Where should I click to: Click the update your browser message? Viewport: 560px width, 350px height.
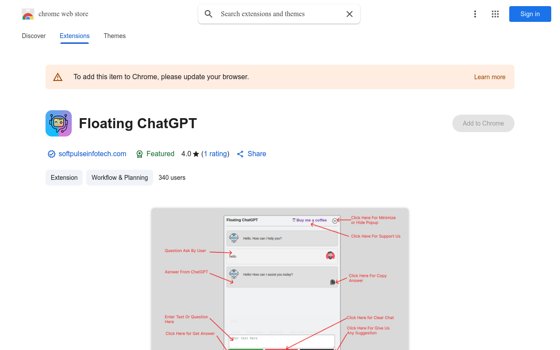(x=161, y=77)
